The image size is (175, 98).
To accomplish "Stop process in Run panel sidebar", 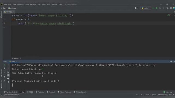I will click(x=5, y=73).
